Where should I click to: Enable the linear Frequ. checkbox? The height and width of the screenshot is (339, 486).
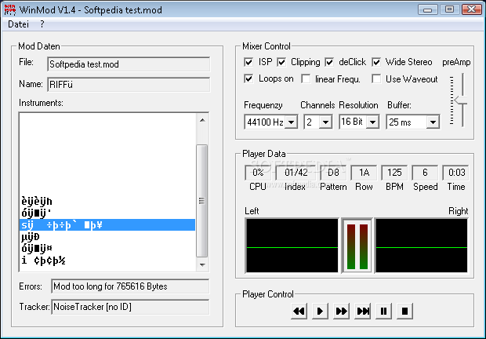[x=306, y=78]
